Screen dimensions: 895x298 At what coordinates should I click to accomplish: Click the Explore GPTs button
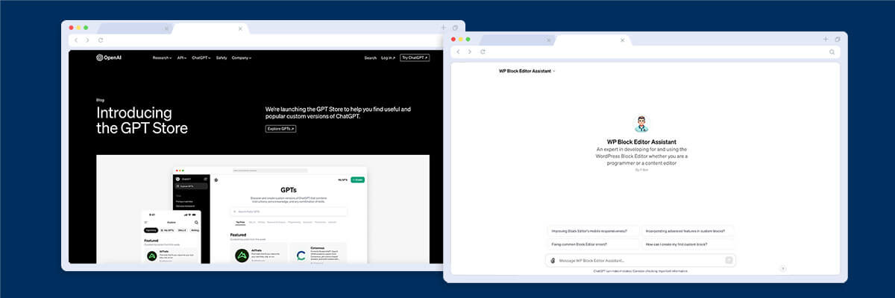pos(281,129)
